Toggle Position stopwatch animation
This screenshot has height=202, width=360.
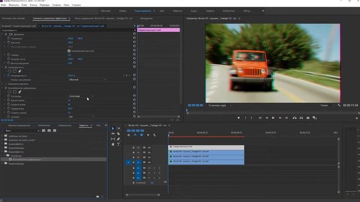tap(8, 38)
